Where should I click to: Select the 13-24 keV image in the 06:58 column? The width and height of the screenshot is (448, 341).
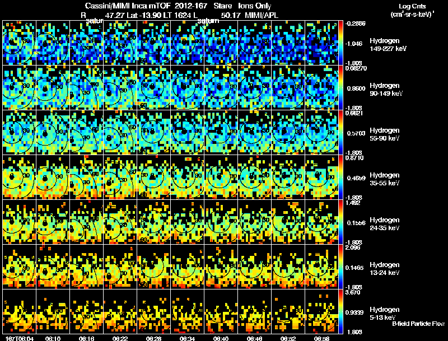point(321,267)
